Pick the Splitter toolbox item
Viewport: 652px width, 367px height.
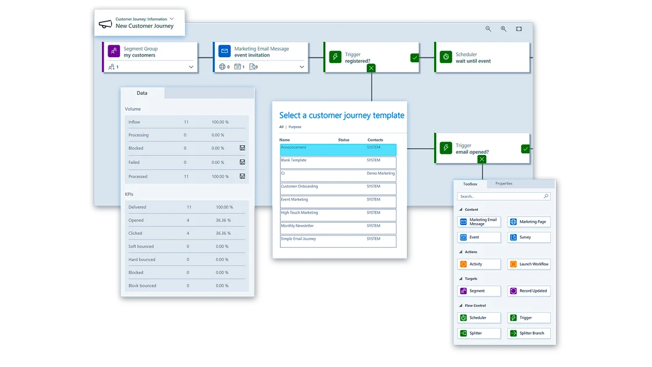pos(479,333)
